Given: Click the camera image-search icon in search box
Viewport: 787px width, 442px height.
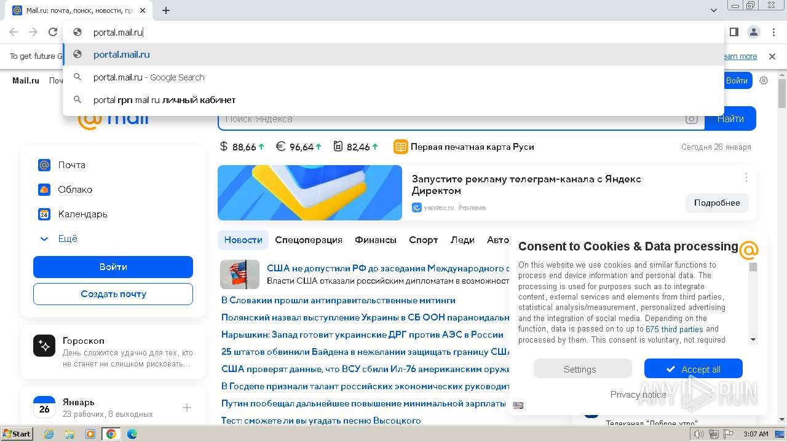Looking at the screenshot, I should click(692, 119).
